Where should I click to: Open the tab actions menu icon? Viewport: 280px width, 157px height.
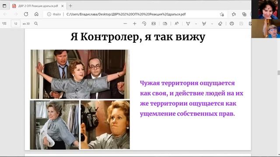4,6
